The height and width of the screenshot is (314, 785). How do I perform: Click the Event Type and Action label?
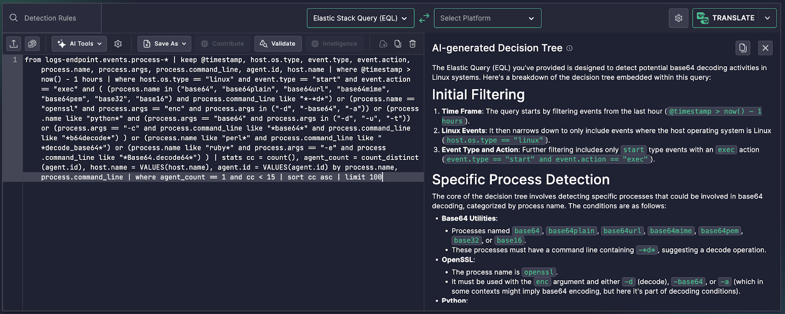click(x=480, y=150)
